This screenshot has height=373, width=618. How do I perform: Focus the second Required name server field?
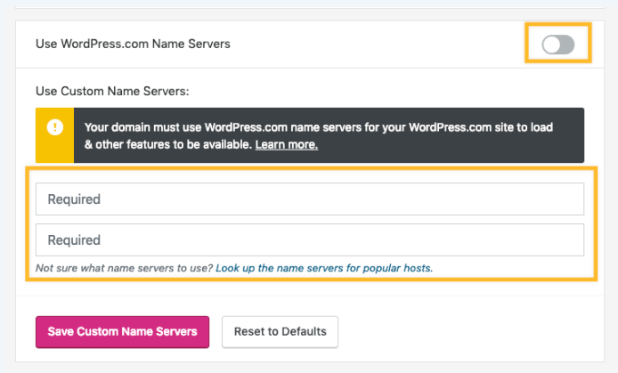point(309,239)
